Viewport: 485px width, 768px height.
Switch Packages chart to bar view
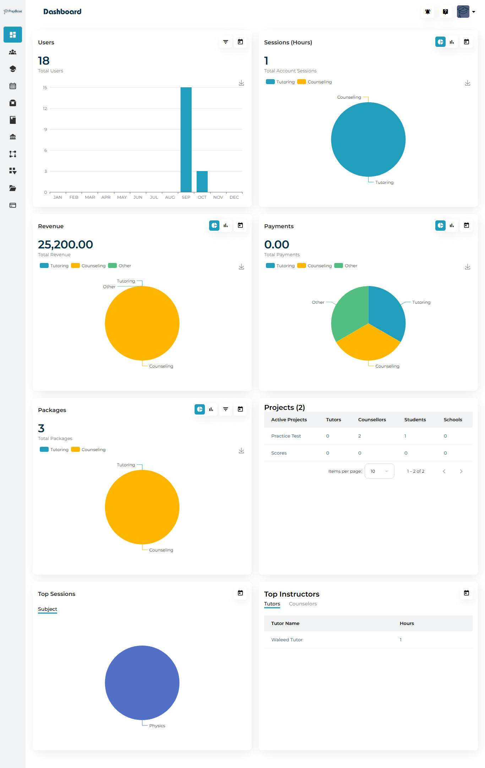[x=211, y=410]
